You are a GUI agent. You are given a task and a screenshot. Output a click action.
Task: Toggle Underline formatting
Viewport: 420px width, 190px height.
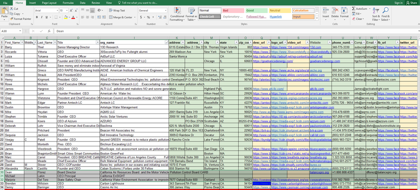47,17
